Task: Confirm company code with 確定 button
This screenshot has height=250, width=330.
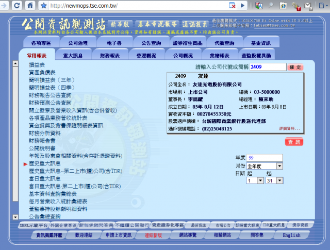Action: 295,68
